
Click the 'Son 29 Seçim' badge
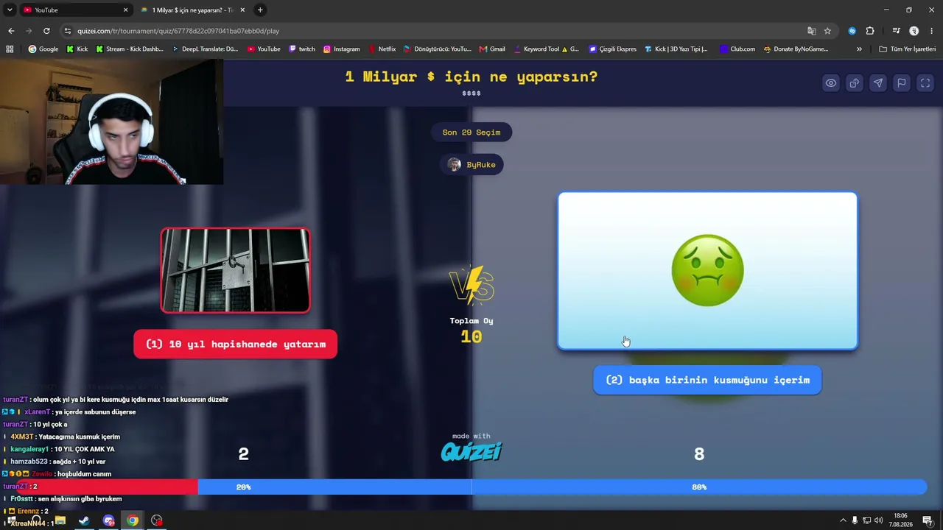point(471,132)
